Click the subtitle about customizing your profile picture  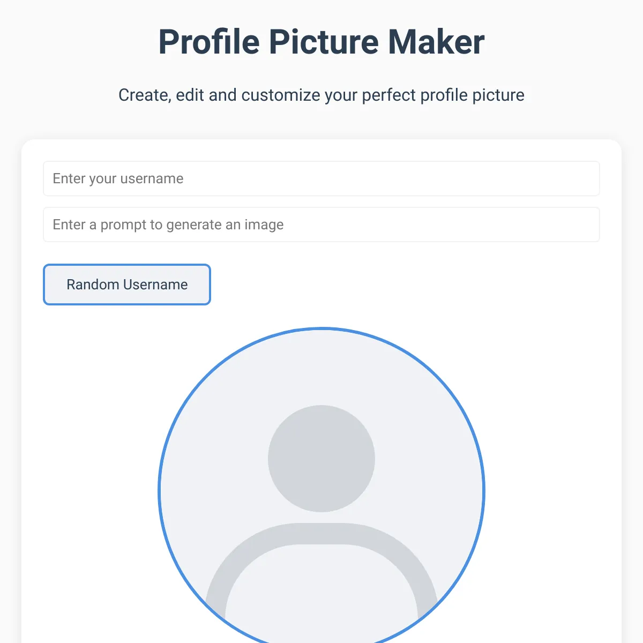(322, 95)
